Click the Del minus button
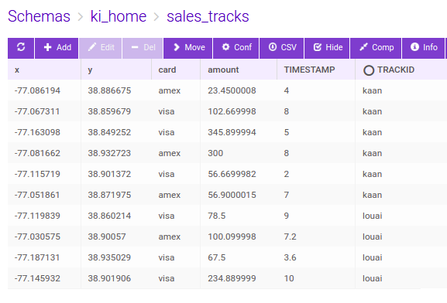Viewport: 447px width, 303px height. pos(143,48)
